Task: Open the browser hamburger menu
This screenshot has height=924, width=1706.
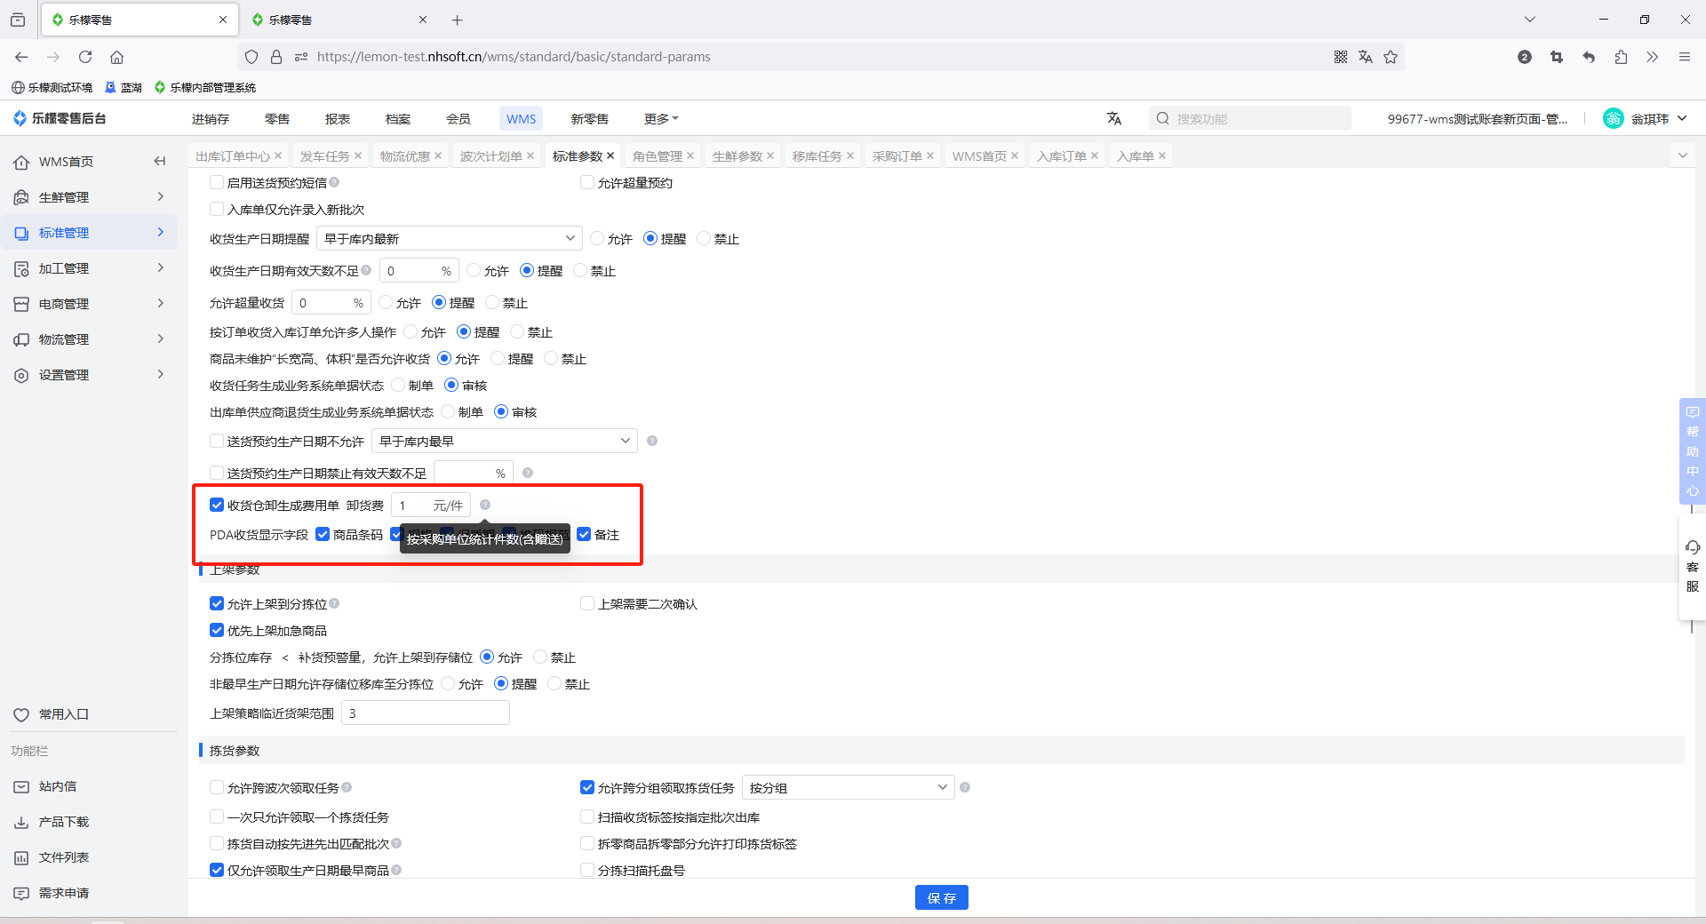Action: pos(1684,57)
